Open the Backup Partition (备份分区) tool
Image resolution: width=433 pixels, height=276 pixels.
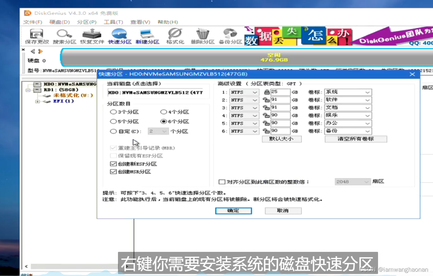point(230,37)
